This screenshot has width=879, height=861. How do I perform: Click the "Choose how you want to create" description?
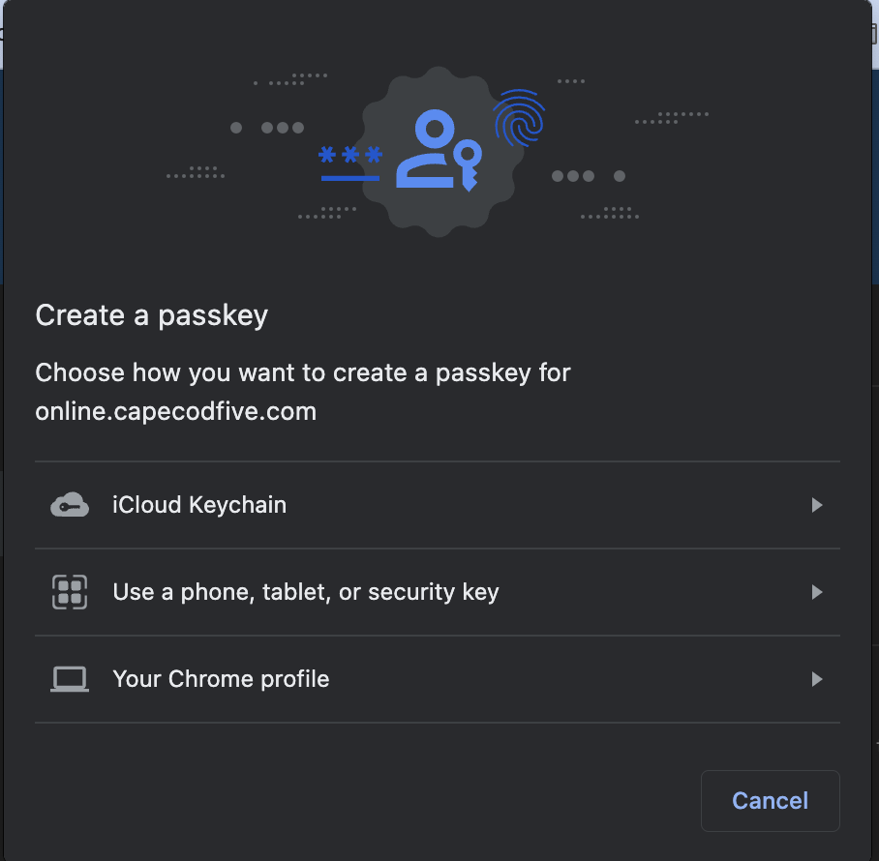coord(303,372)
